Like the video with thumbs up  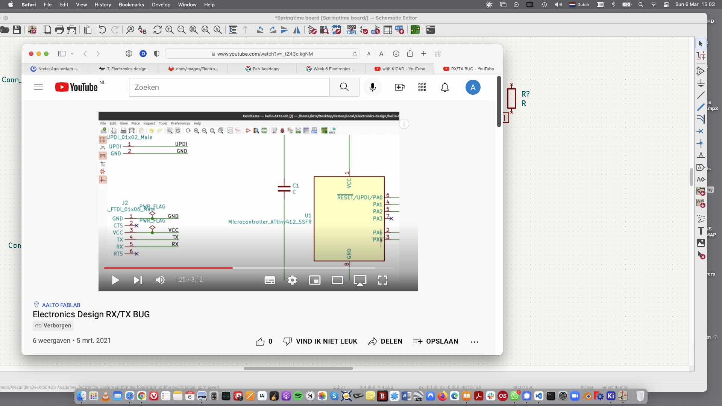[260, 341]
